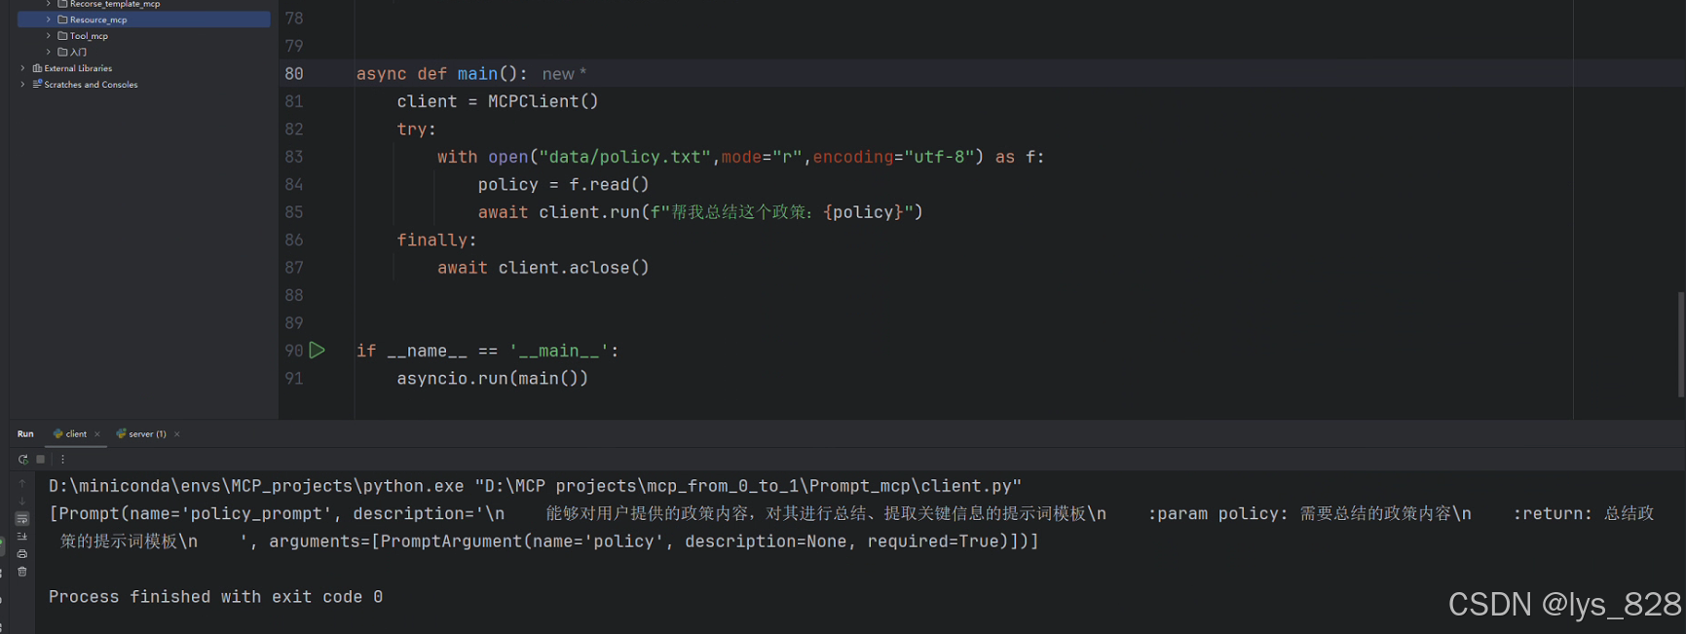Switch to the client run tab

[76, 434]
